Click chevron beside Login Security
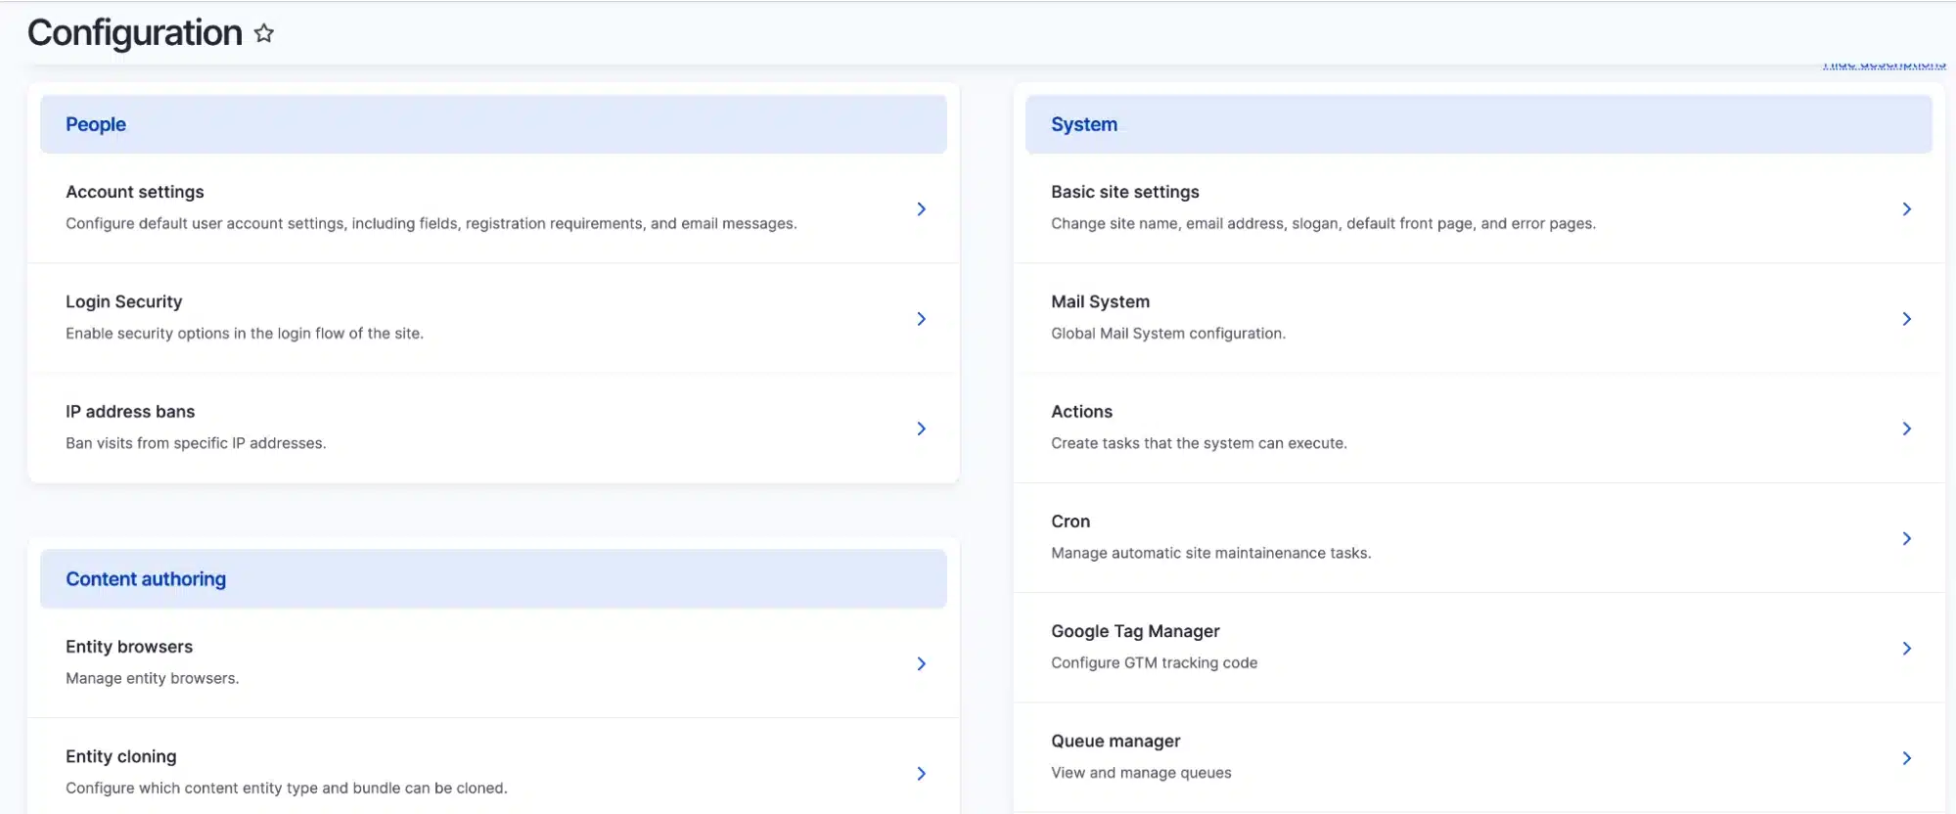Image resolution: width=1956 pixels, height=814 pixels. click(x=921, y=318)
